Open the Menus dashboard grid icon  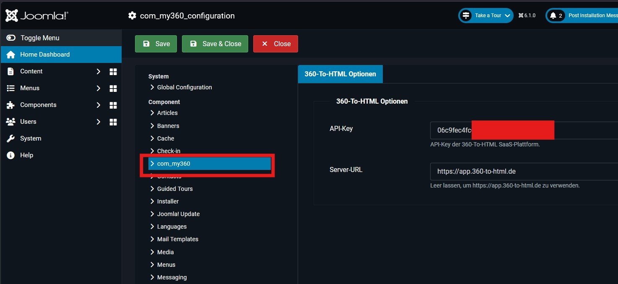point(113,89)
